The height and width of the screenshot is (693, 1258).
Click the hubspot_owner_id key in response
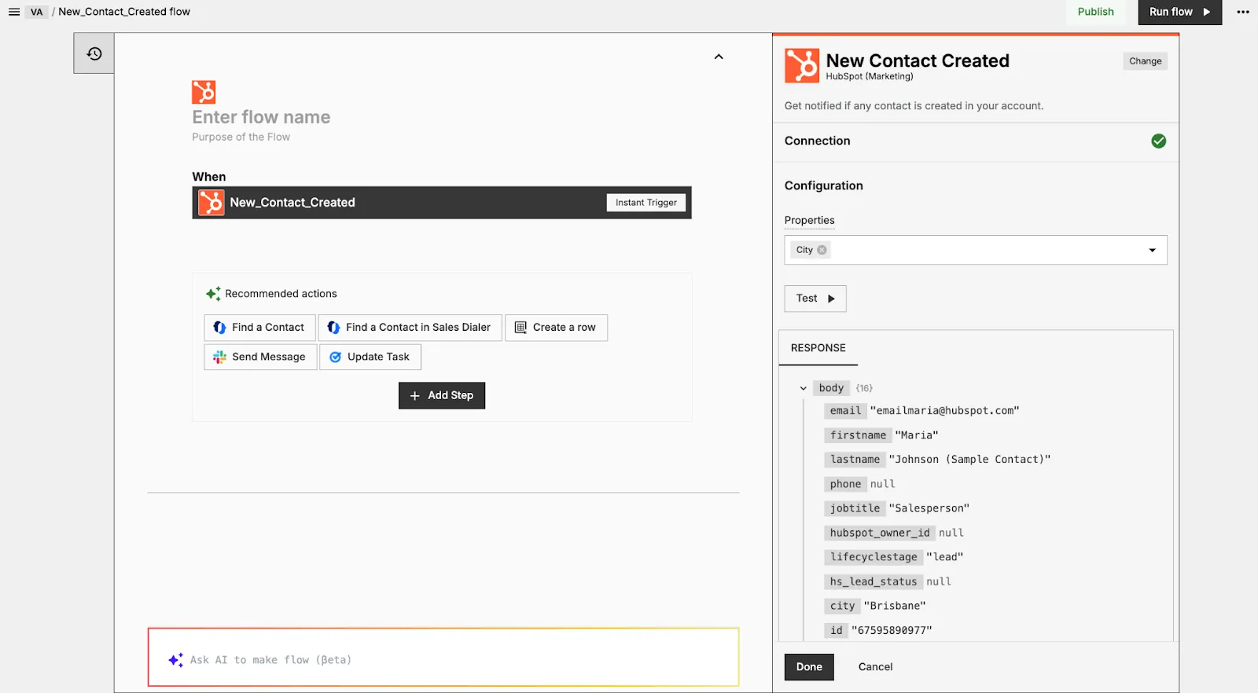tap(880, 533)
